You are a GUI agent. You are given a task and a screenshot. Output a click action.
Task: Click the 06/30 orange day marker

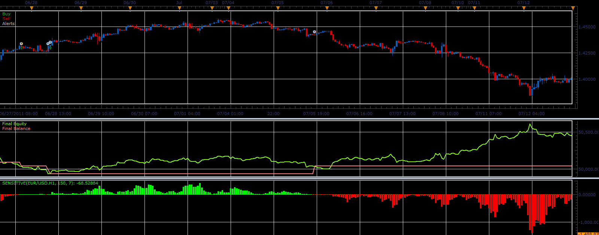130,8
